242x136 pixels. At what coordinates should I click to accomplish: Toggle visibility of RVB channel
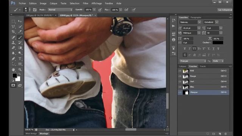click(x=180, y=71)
